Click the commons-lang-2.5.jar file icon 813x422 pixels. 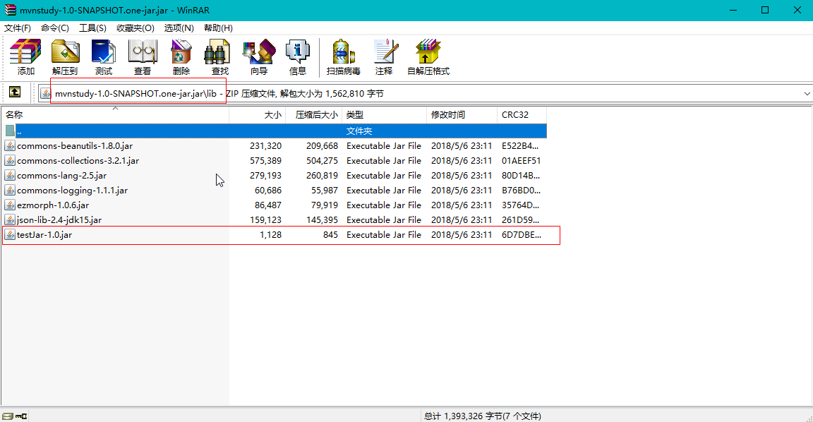(10, 175)
